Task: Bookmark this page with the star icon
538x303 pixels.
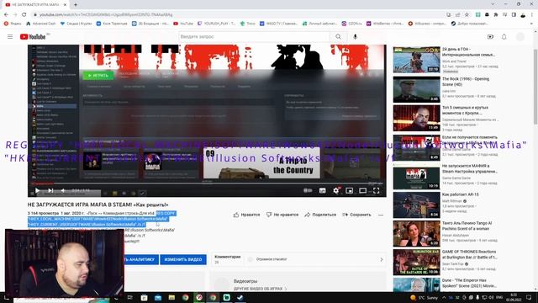Action: tap(467, 15)
